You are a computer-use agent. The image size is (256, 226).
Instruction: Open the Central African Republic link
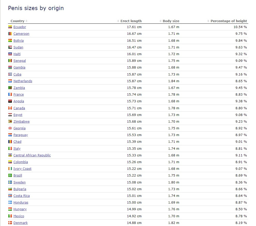tap(32, 155)
